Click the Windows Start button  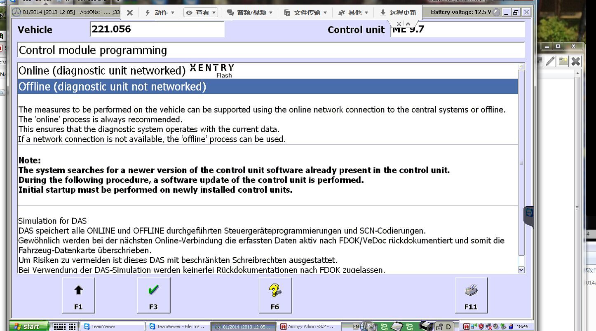[x=27, y=326]
